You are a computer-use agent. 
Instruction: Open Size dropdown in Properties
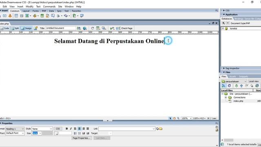coord(37,133)
